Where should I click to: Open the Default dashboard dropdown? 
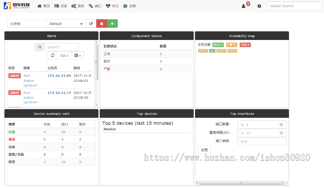tap(66, 23)
